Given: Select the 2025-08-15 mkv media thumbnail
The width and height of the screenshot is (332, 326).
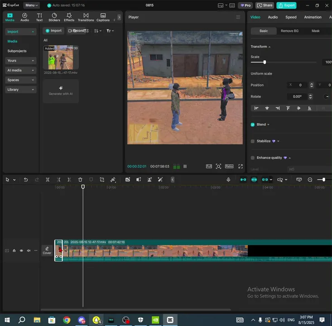Looking at the screenshot, I should 61,58.
